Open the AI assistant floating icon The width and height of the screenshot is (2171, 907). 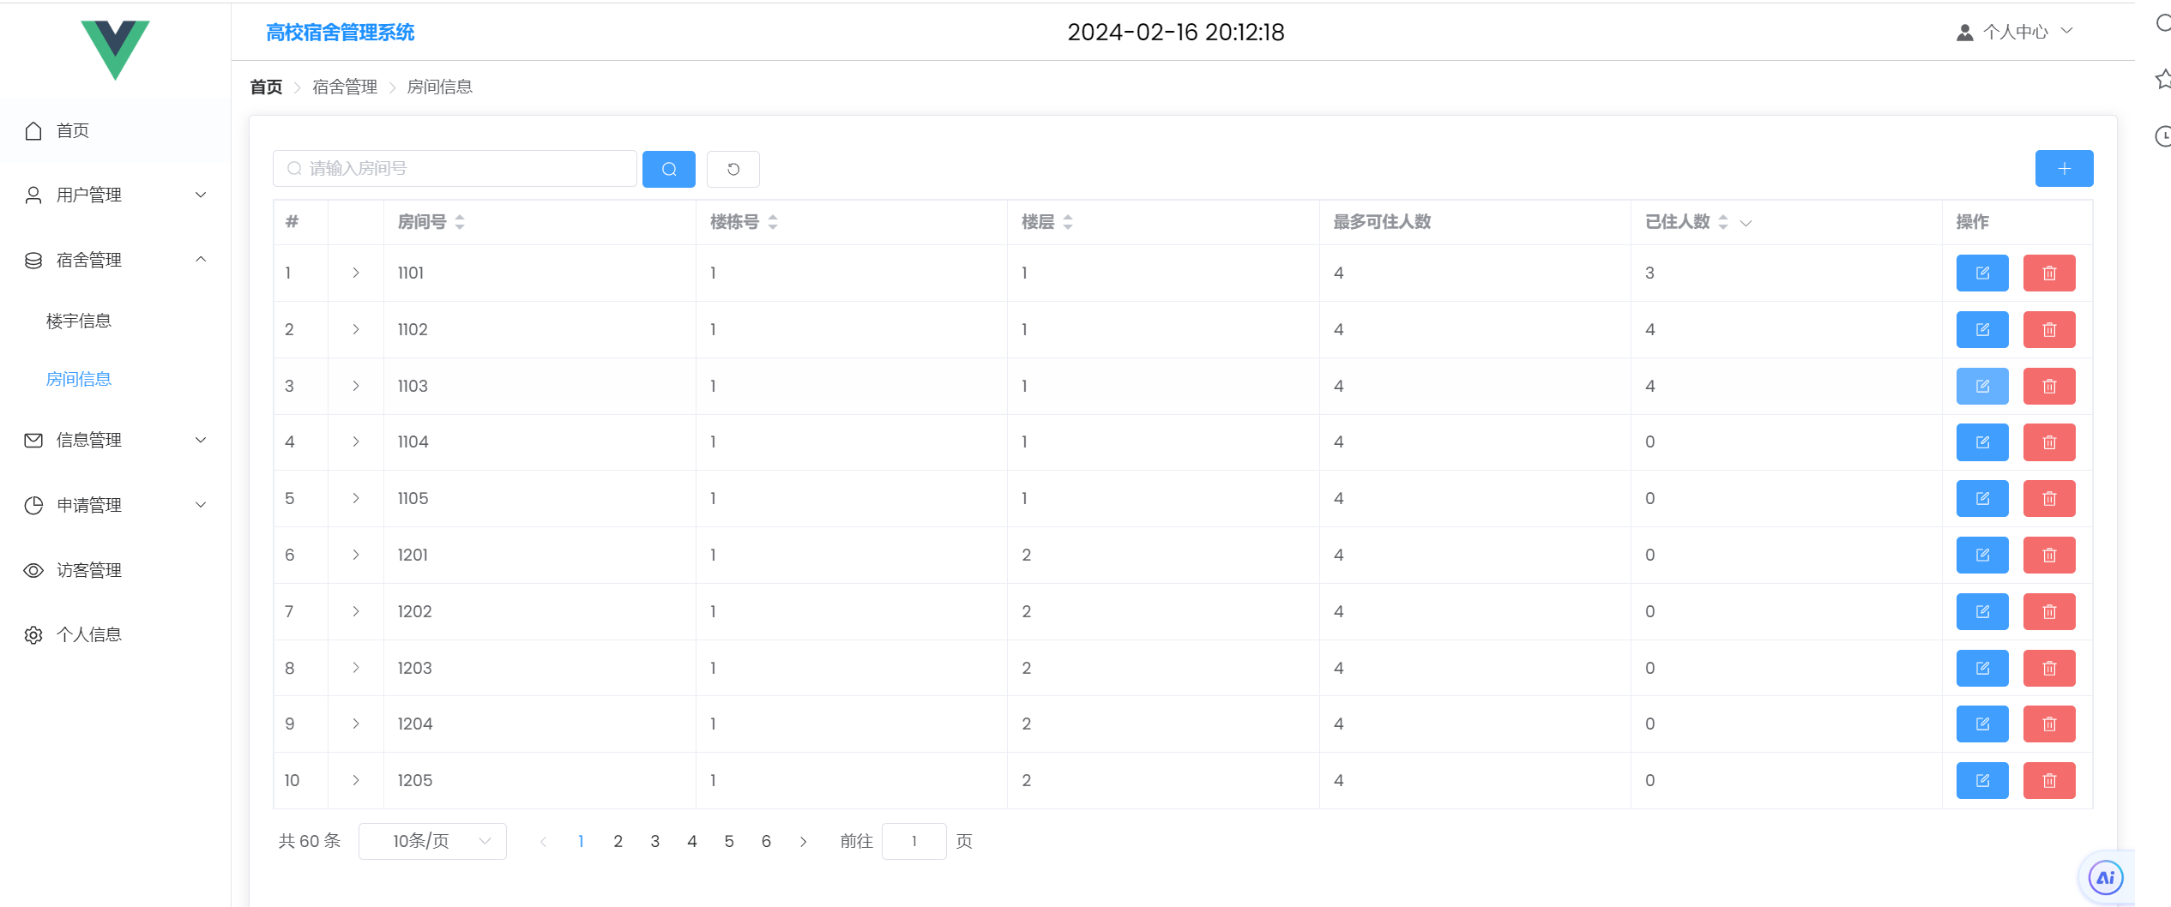pyautogui.click(x=2104, y=877)
